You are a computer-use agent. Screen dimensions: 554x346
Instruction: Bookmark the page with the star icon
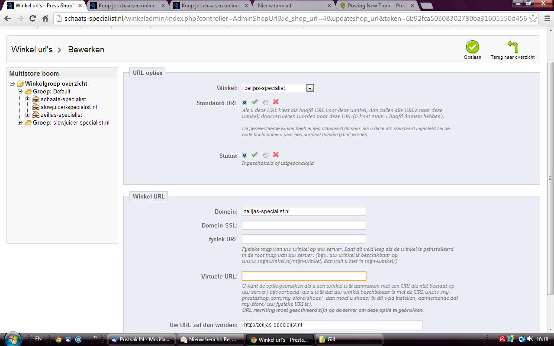pos(533,19)
